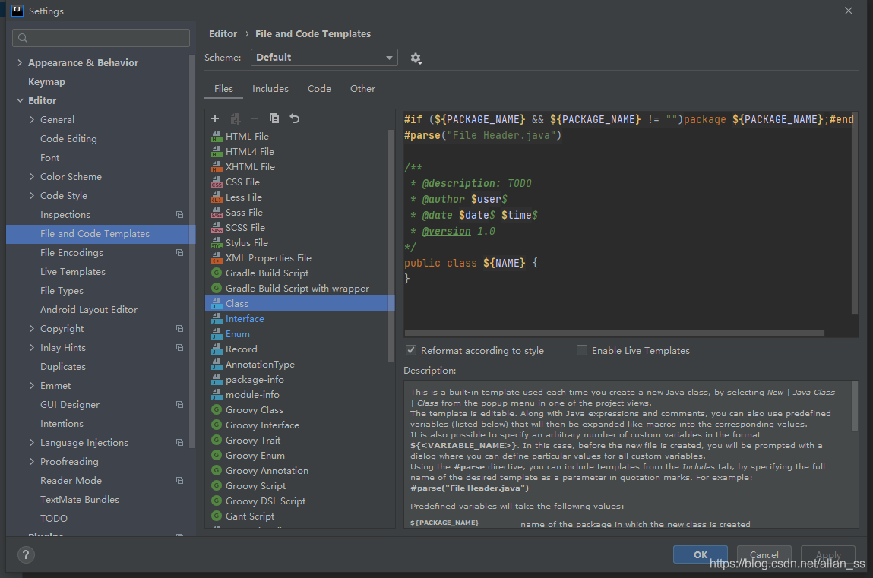Open the Scheme Default dropdown
Screen dimensions: 873x578
324,57
